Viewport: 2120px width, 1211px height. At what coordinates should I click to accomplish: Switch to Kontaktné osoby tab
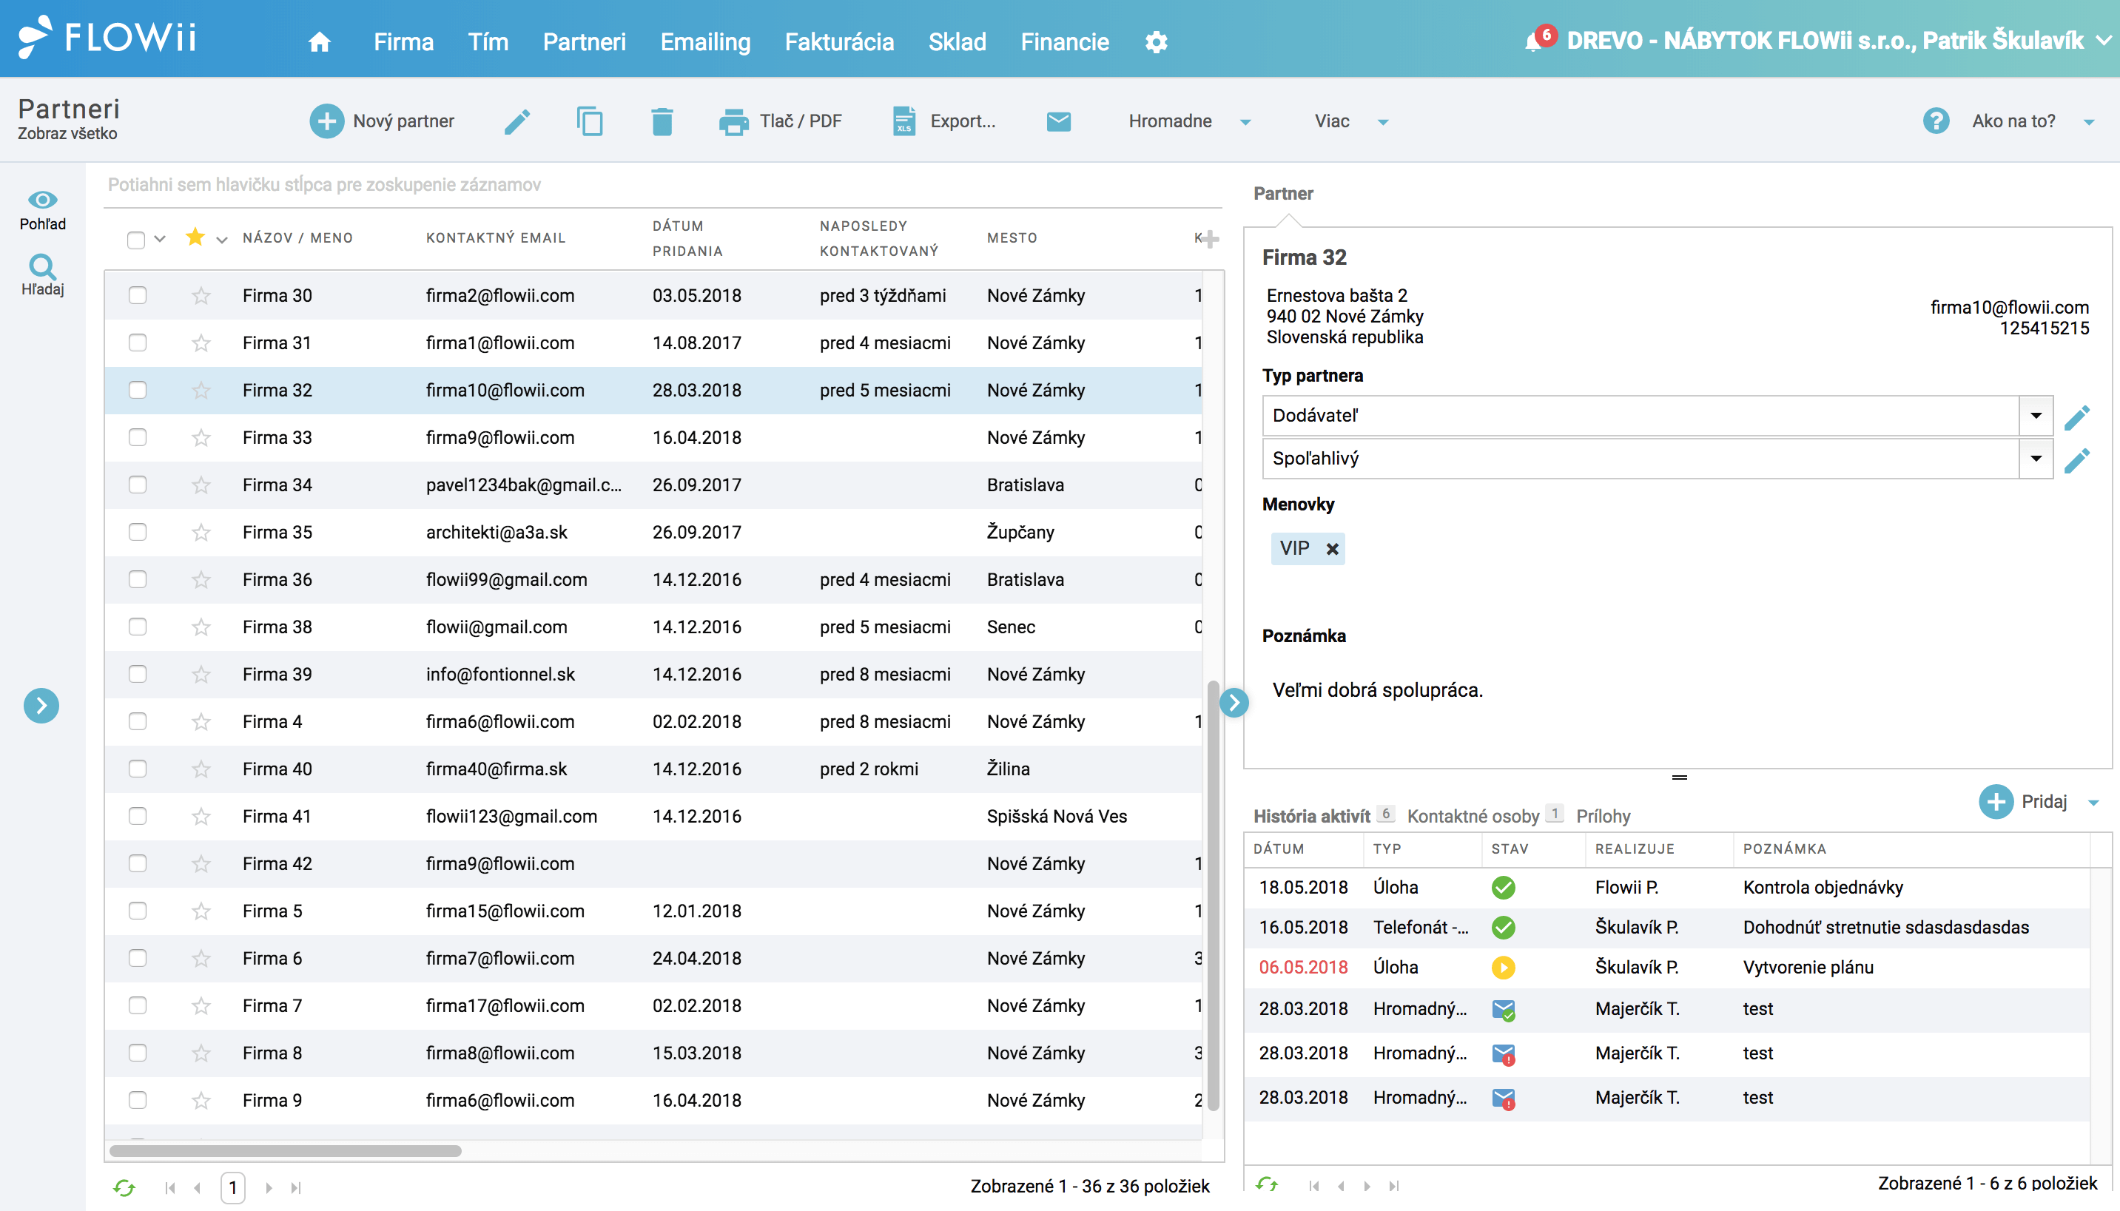pyautogui.click(x=1472, y=816)
